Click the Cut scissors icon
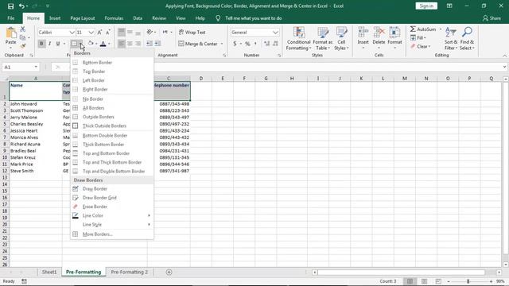This screenshot has width=509, height=286. pyautogui.click(x=22, y=29)
